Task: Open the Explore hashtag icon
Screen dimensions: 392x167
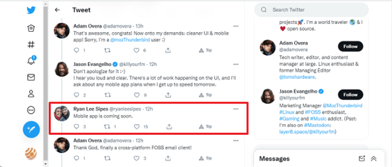Action: (x=31, y=45)
